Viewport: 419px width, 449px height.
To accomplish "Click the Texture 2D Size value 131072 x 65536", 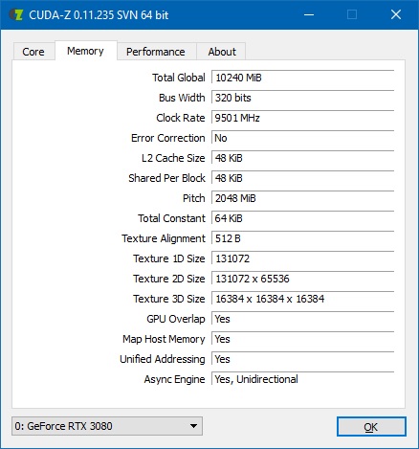I will (x=303, y=279).
